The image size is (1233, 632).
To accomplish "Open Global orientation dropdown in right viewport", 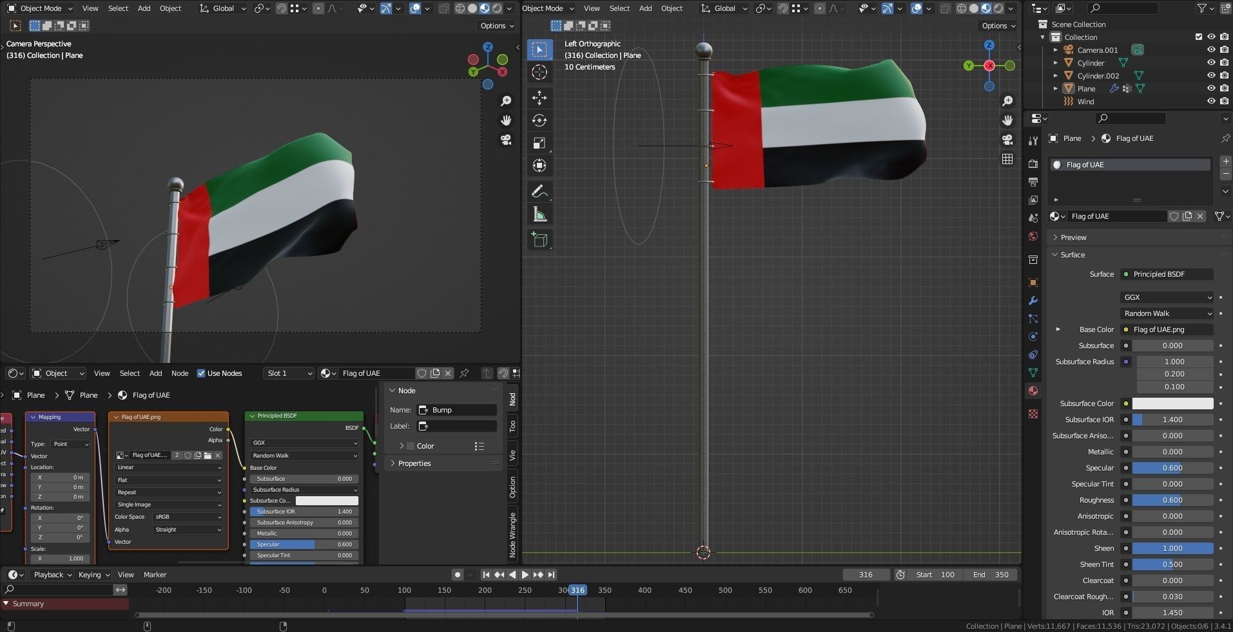I will point(724,8).
